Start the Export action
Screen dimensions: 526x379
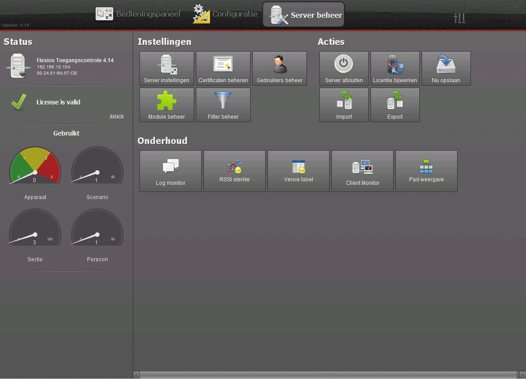click(395, 105)
